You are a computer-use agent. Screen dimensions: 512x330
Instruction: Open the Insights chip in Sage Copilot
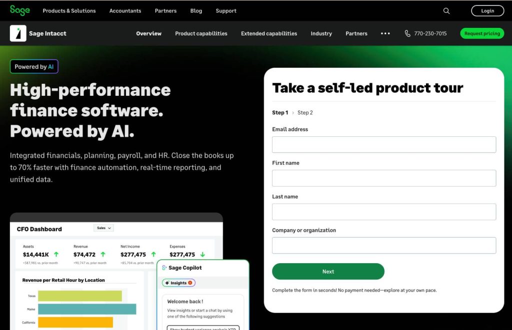point(177,283)
